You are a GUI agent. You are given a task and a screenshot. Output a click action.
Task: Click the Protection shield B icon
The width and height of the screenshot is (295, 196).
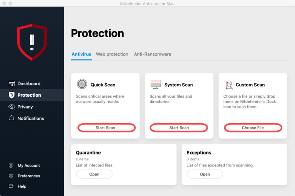pyautogui.click(x=12, y=95)
